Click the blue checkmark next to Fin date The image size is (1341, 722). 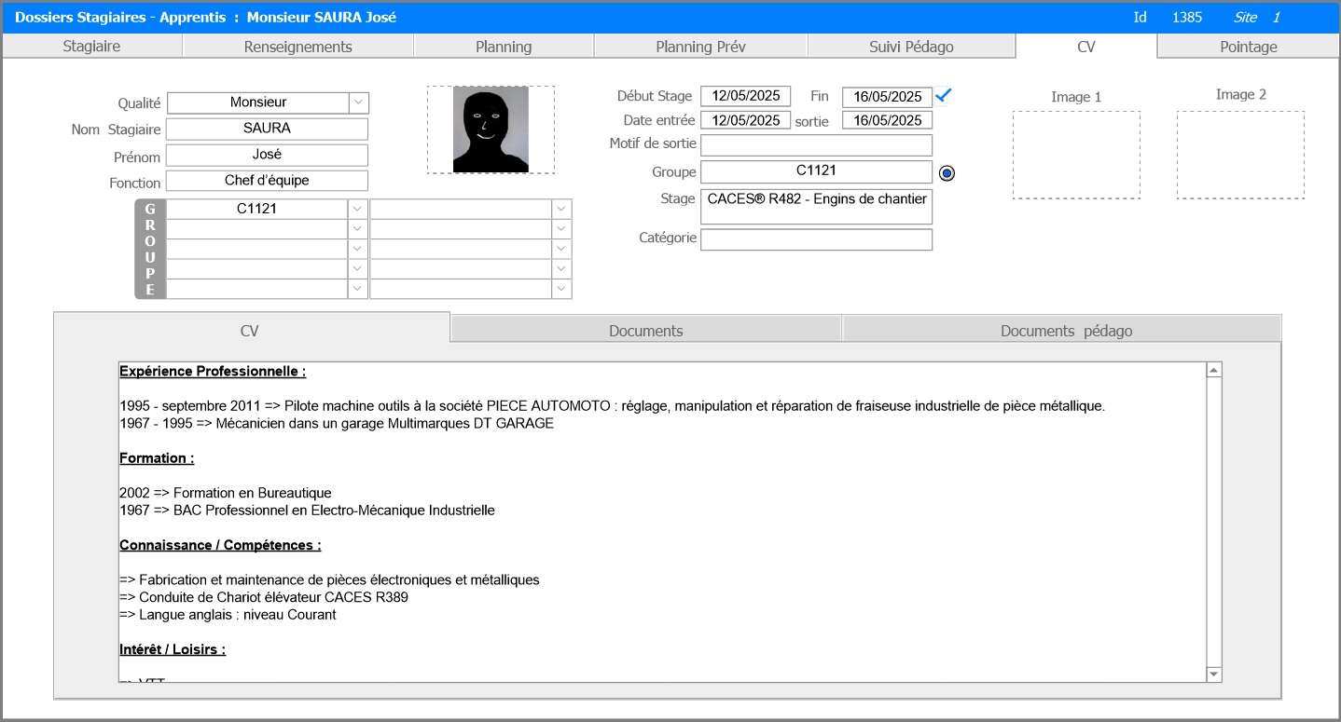(944, 95)
